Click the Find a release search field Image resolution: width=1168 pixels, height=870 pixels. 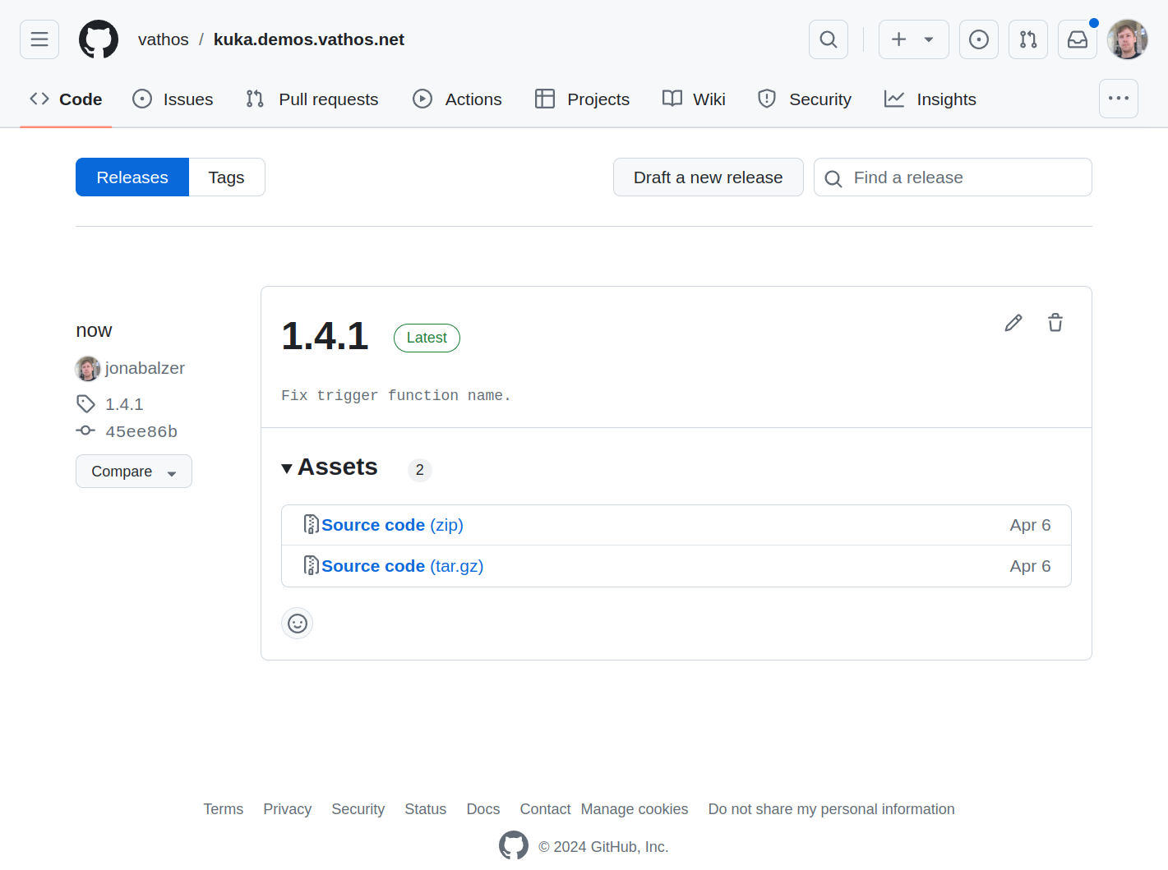tap(953, 177)
